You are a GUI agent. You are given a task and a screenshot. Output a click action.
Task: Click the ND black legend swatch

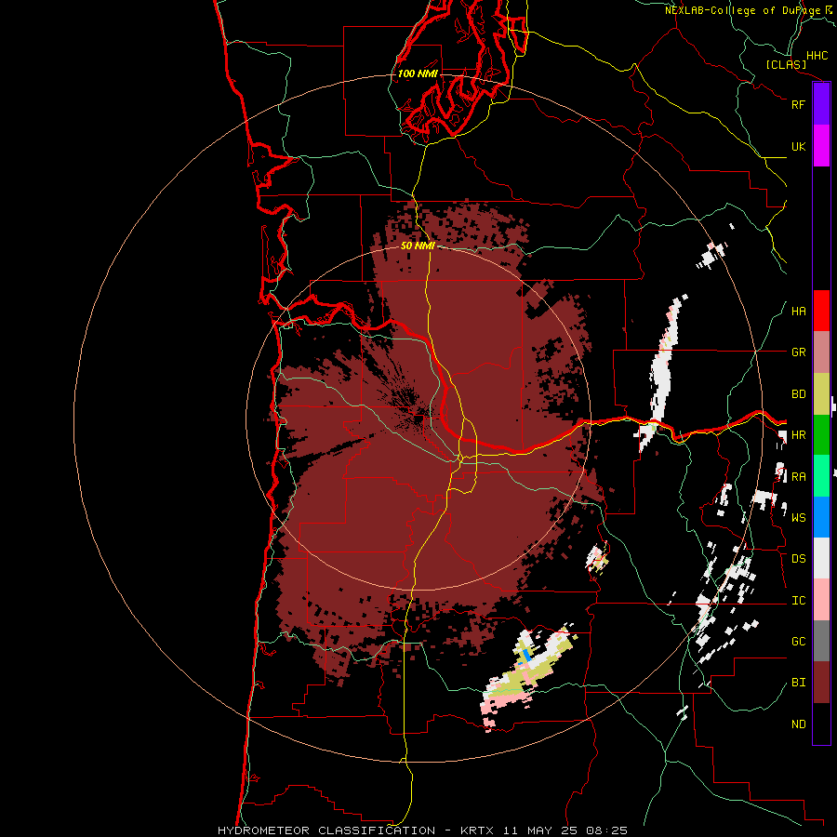(821, 724)
